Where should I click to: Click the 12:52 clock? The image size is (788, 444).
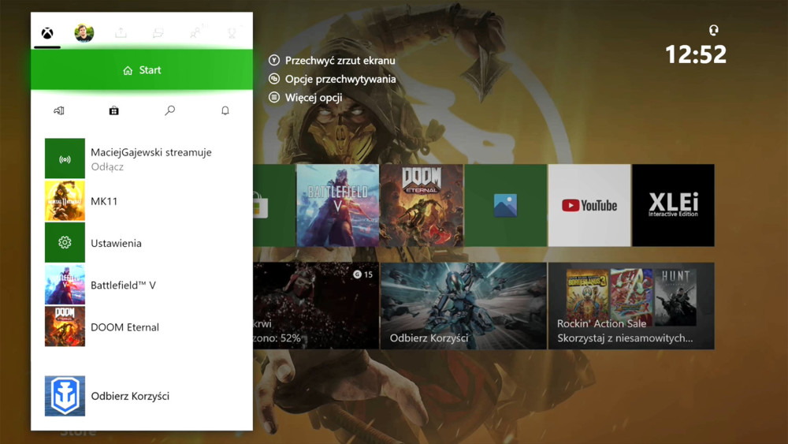tap(696, 54)
